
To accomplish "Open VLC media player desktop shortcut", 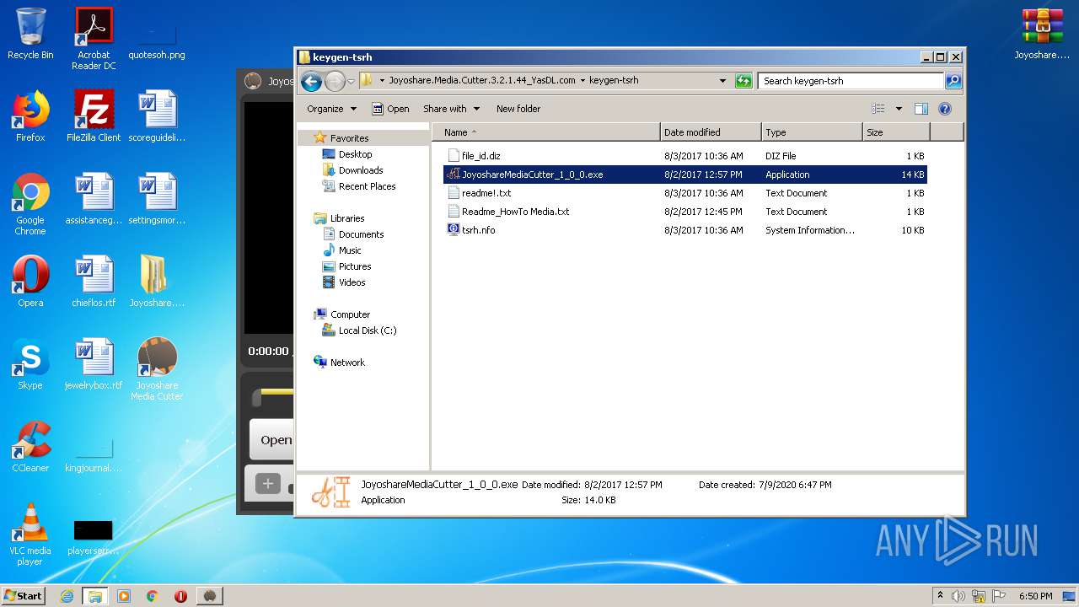I will (30, 534).
